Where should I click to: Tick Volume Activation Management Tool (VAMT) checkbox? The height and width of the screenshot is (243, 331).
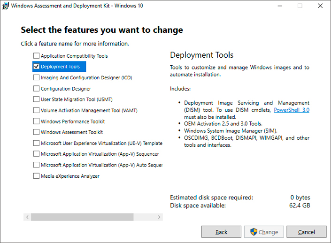click(36, 110)
